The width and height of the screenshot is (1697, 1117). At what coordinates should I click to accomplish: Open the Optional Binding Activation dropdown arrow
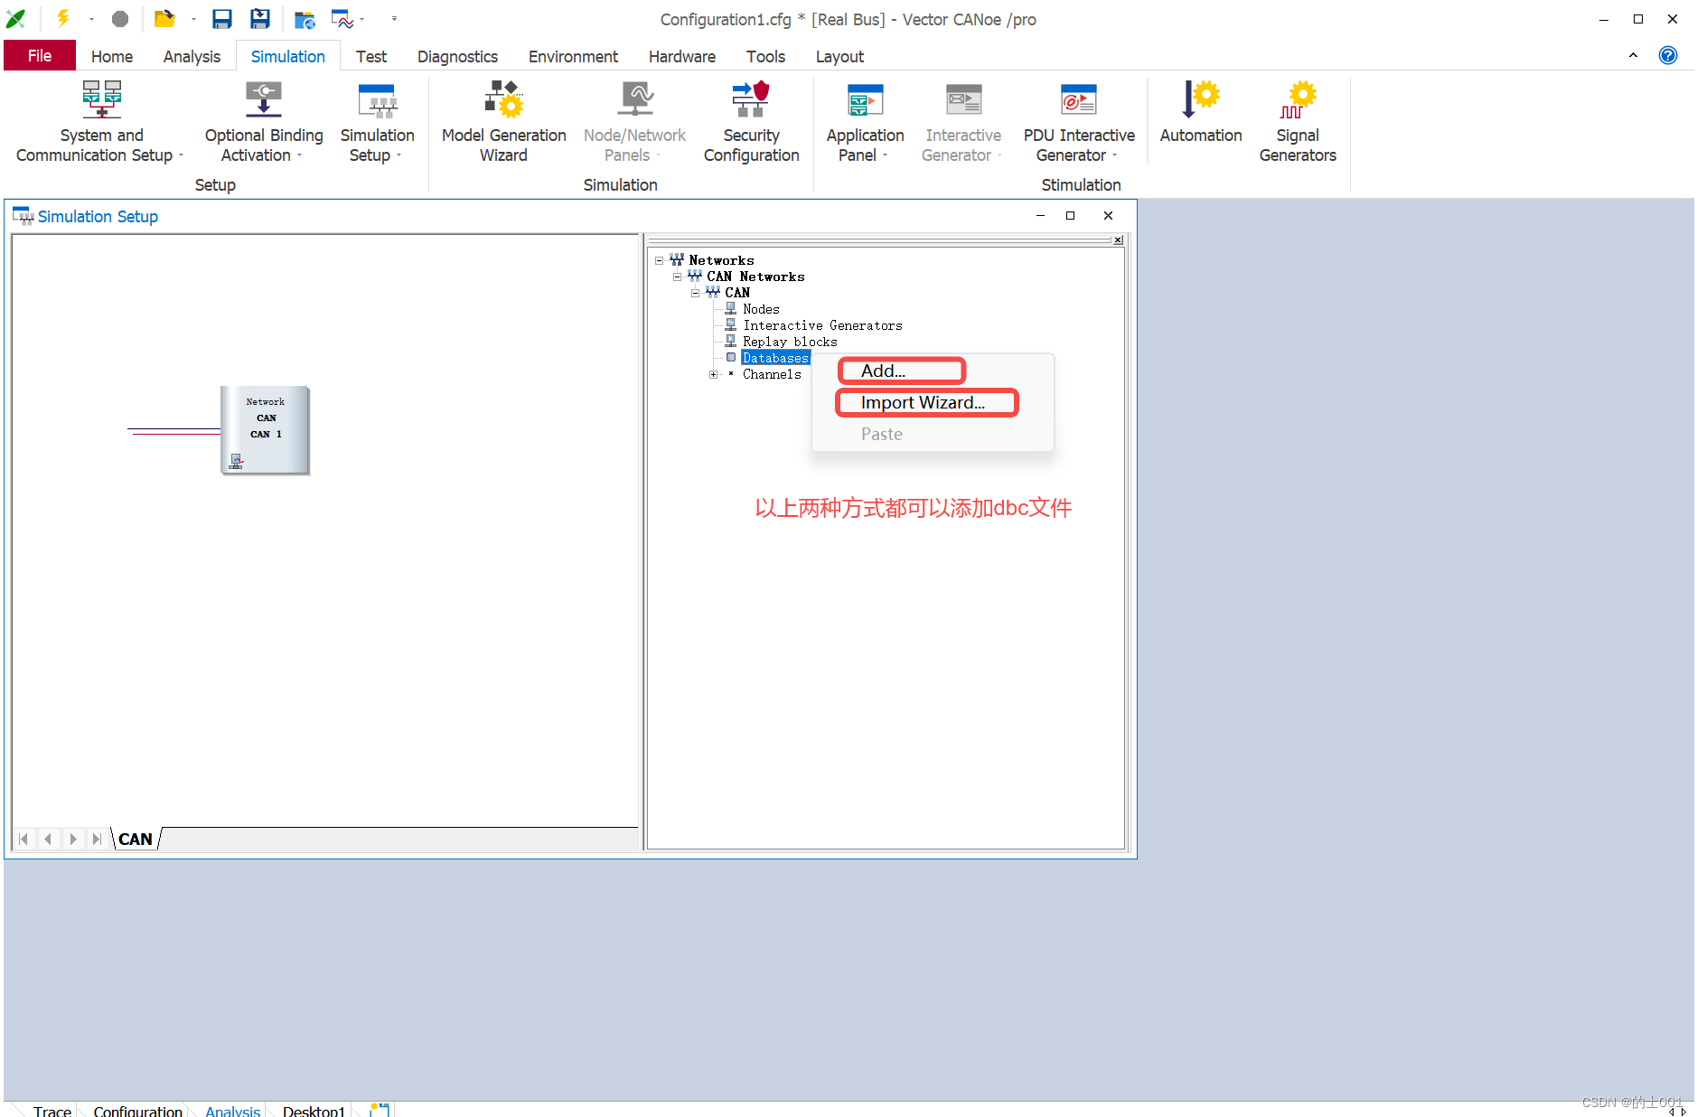[299, 155]
